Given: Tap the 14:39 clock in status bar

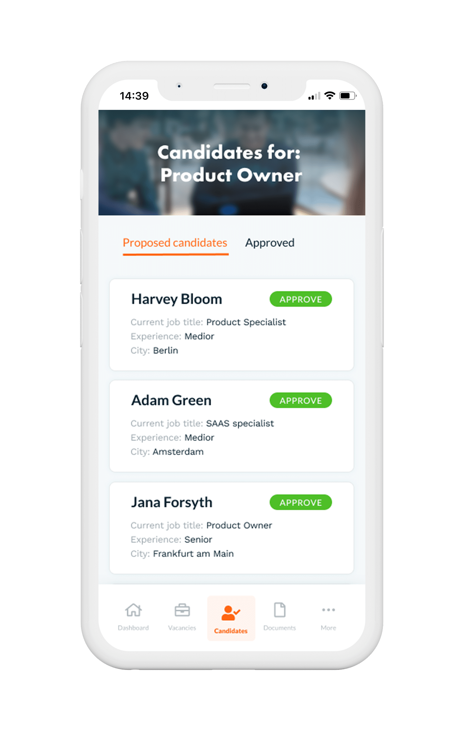Looking at the screenshot, I should click(134, 96).
